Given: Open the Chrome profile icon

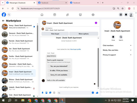Looking at the screenshot, I should click(x=129, y=9).
